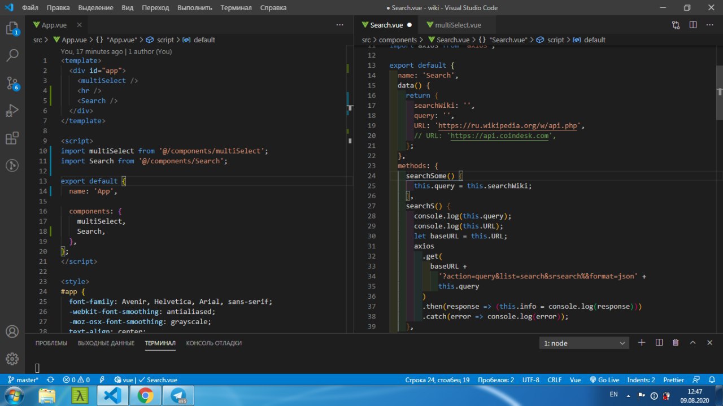Open the 1: node terminal dropdown
723x406 pixels.
(x=584, y=343)
